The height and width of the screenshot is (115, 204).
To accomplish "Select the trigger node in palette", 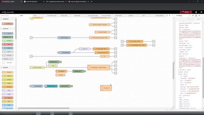I will 8,94.
